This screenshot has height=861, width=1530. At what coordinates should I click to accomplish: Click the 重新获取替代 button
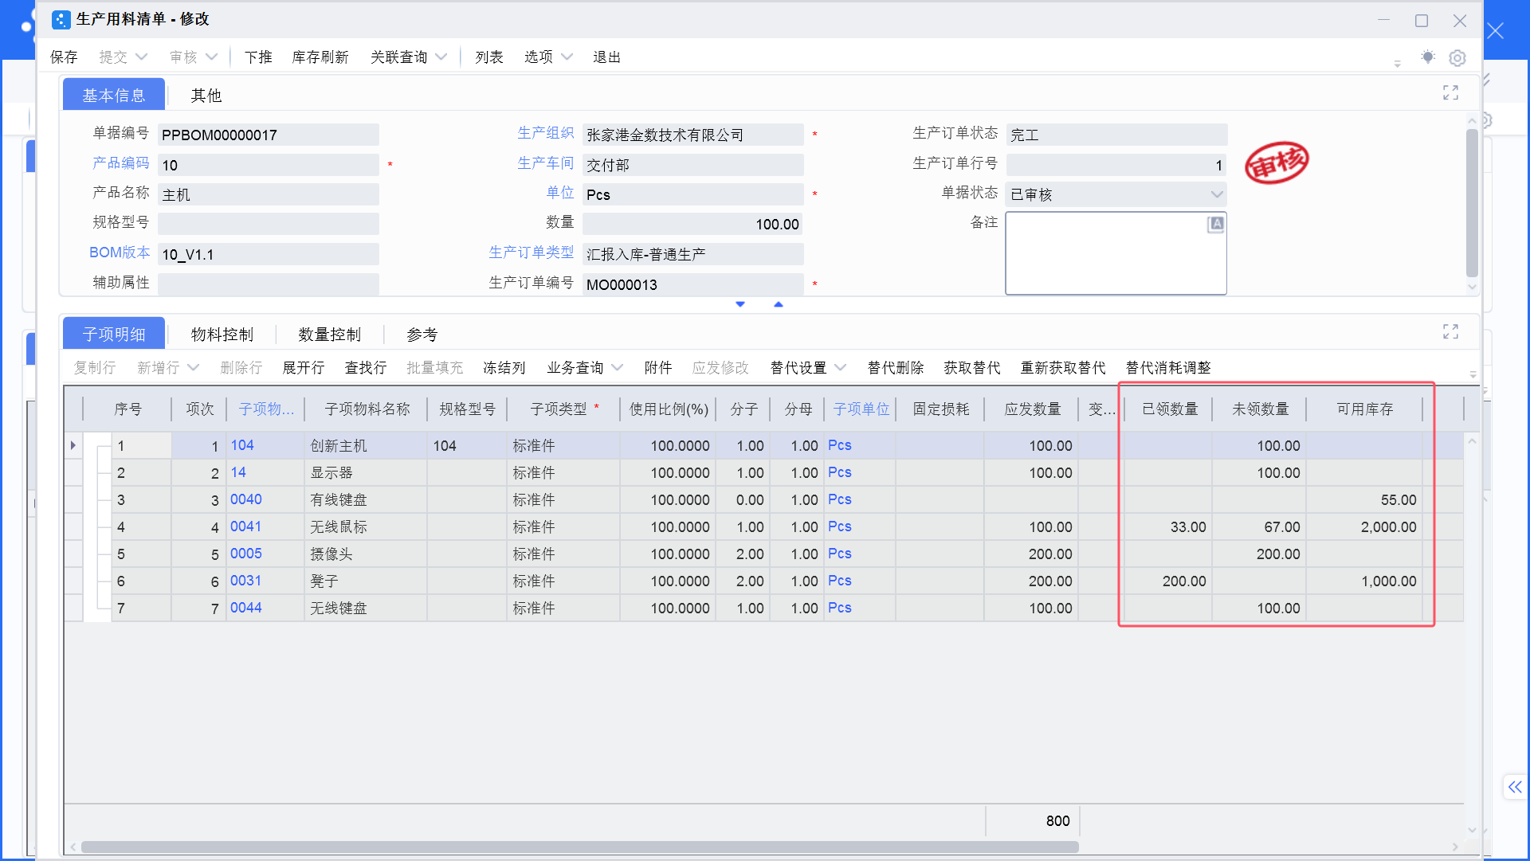point(1063,368)
